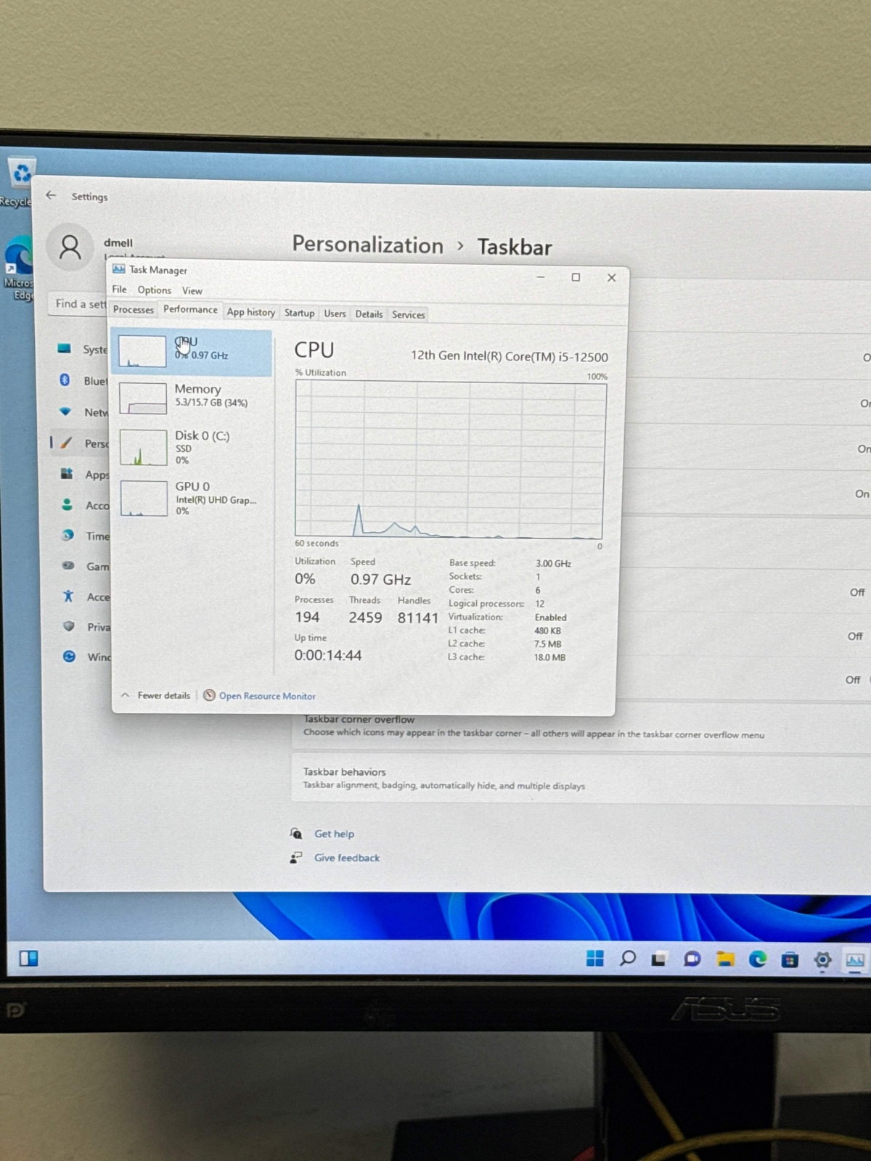Image resolution: width=871 pixels, height=1161 pixels.
Task: Open Microsoft Store from the taskbar
Action: click(790, 960)
